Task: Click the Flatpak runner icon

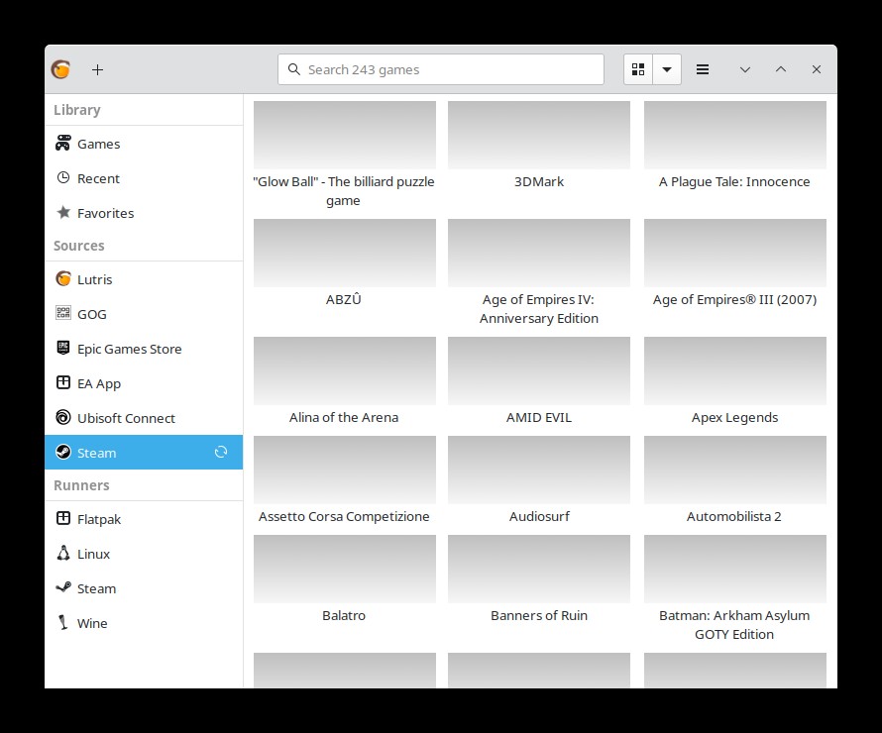Action: click(63, 518)
